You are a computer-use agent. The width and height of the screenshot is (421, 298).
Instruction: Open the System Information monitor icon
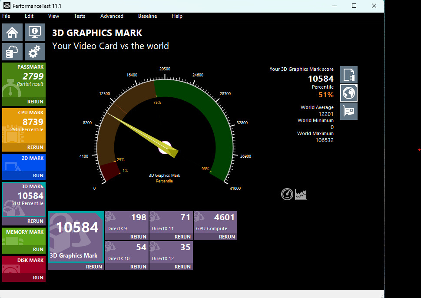click(35, 32)
